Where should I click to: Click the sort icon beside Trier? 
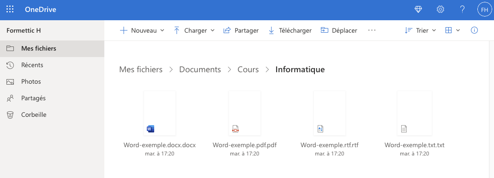(x=409, y=30)
